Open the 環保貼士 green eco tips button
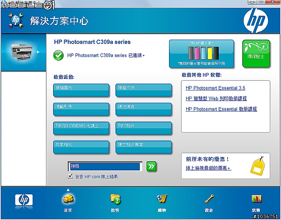281x220 pixels. (256, 54)
